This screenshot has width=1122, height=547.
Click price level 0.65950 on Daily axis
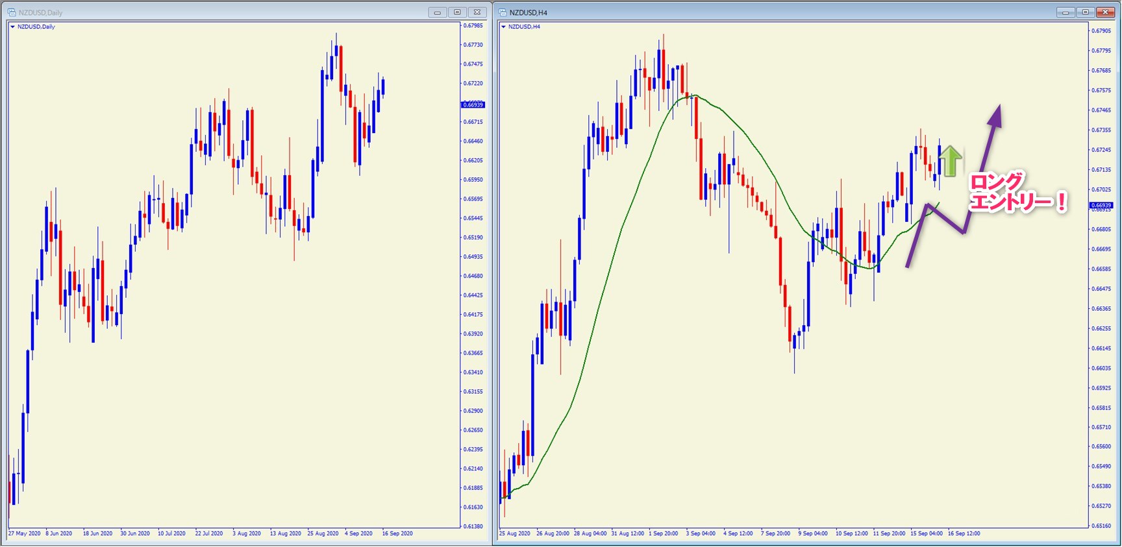tap(473, 180)
